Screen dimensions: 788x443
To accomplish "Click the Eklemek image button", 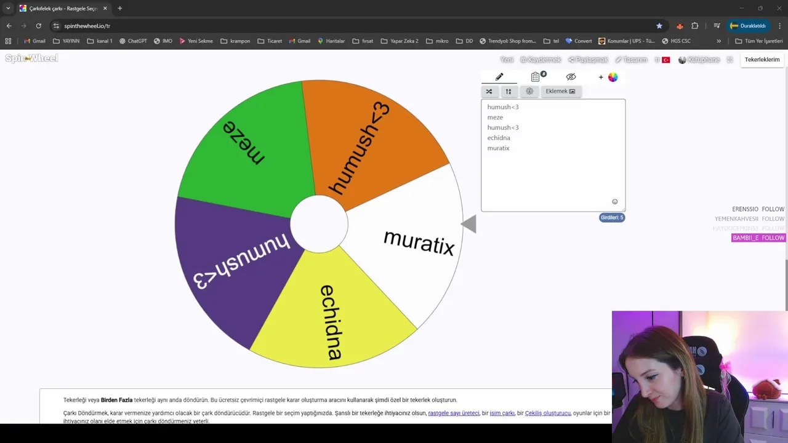I will click(x=560, y=91).
